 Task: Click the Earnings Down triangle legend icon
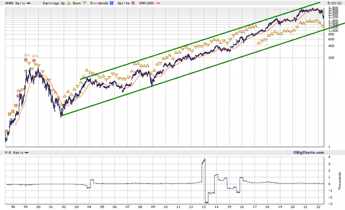pos(85,3)
